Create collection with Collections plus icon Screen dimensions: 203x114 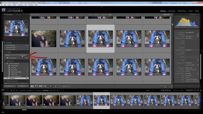click(x=28, y=61)
